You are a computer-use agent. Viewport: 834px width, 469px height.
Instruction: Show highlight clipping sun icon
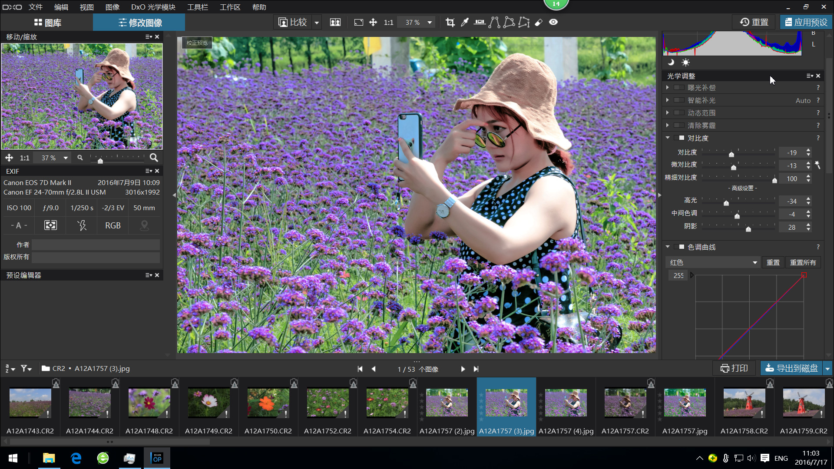click(685, 62)
